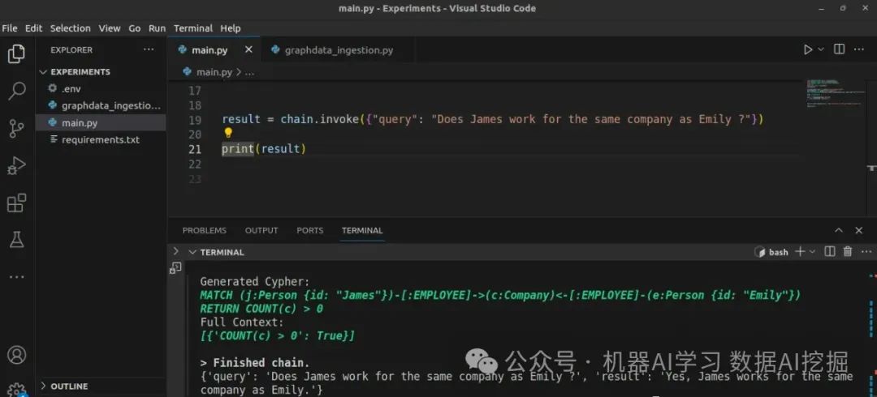Open requirements.txt in Explorer
877x397 pixels.
tap(101, 139)
